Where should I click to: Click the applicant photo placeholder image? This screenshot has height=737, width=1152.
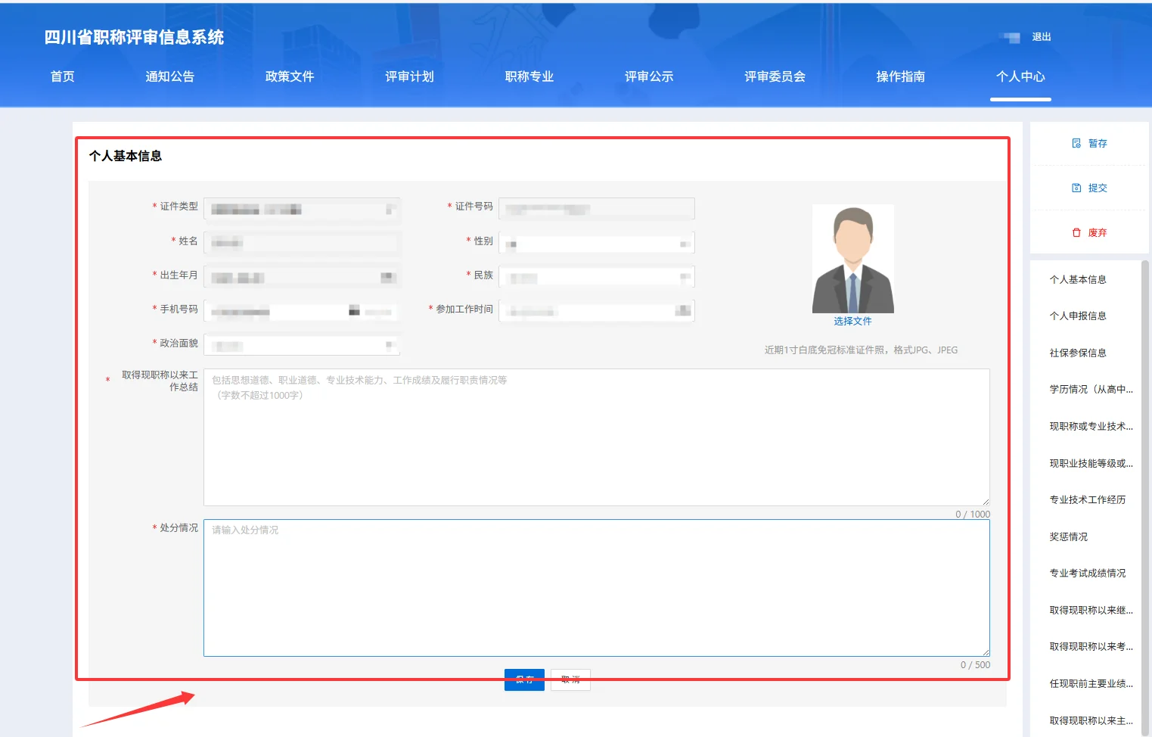853,257
